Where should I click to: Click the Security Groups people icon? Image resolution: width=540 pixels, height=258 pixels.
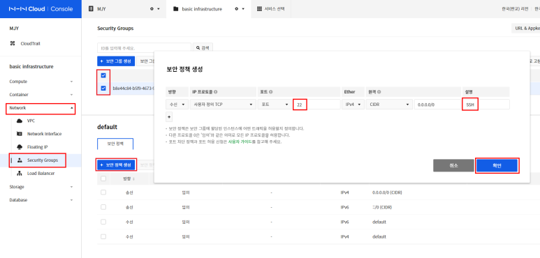(20, 160)
